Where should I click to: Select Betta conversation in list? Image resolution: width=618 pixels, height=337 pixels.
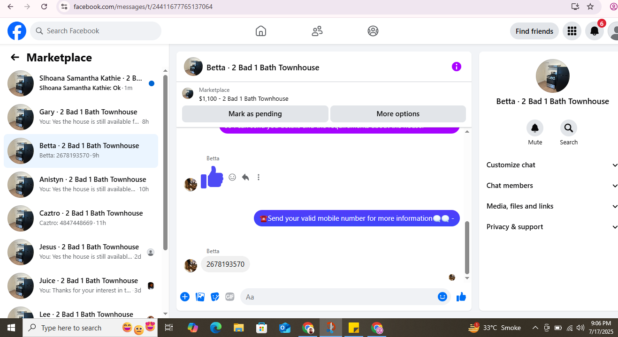click(x=81, y=150)
